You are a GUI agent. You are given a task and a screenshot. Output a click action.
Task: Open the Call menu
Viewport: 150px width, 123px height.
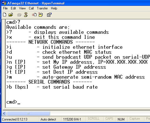(31, 8)
